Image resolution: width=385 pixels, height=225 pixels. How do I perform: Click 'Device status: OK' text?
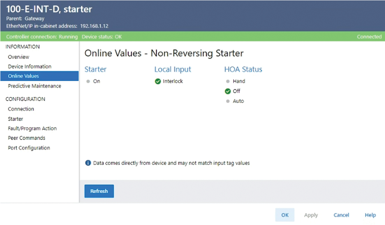[x=102, y=37]
